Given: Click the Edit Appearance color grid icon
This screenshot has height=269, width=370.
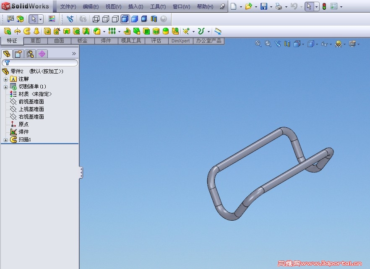Looking at the screenshot, I should (x=52, y=19).
